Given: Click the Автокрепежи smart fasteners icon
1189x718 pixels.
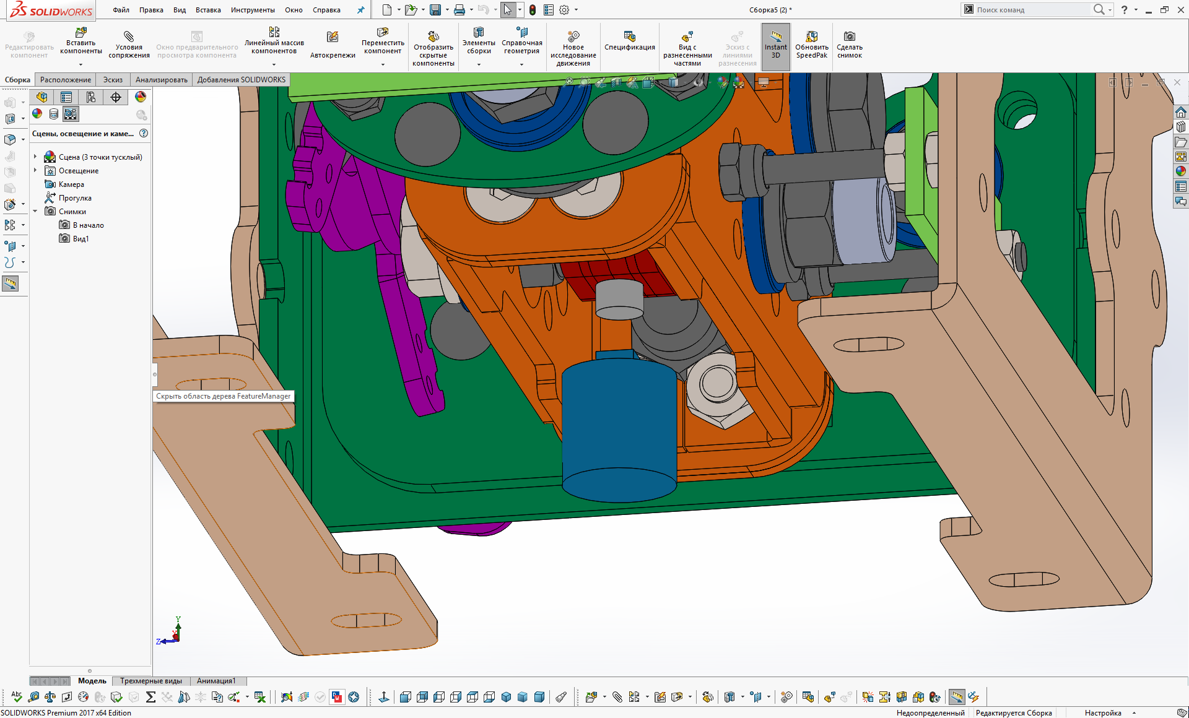Looking at the screenshot, I should point(333,38).
